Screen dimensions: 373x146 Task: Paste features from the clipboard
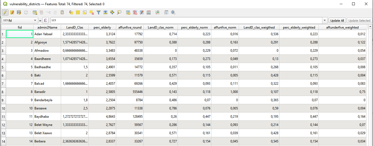coord(62,12)
